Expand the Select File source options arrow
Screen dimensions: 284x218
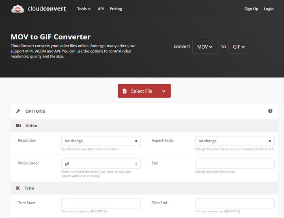click(x=164, y=91)
